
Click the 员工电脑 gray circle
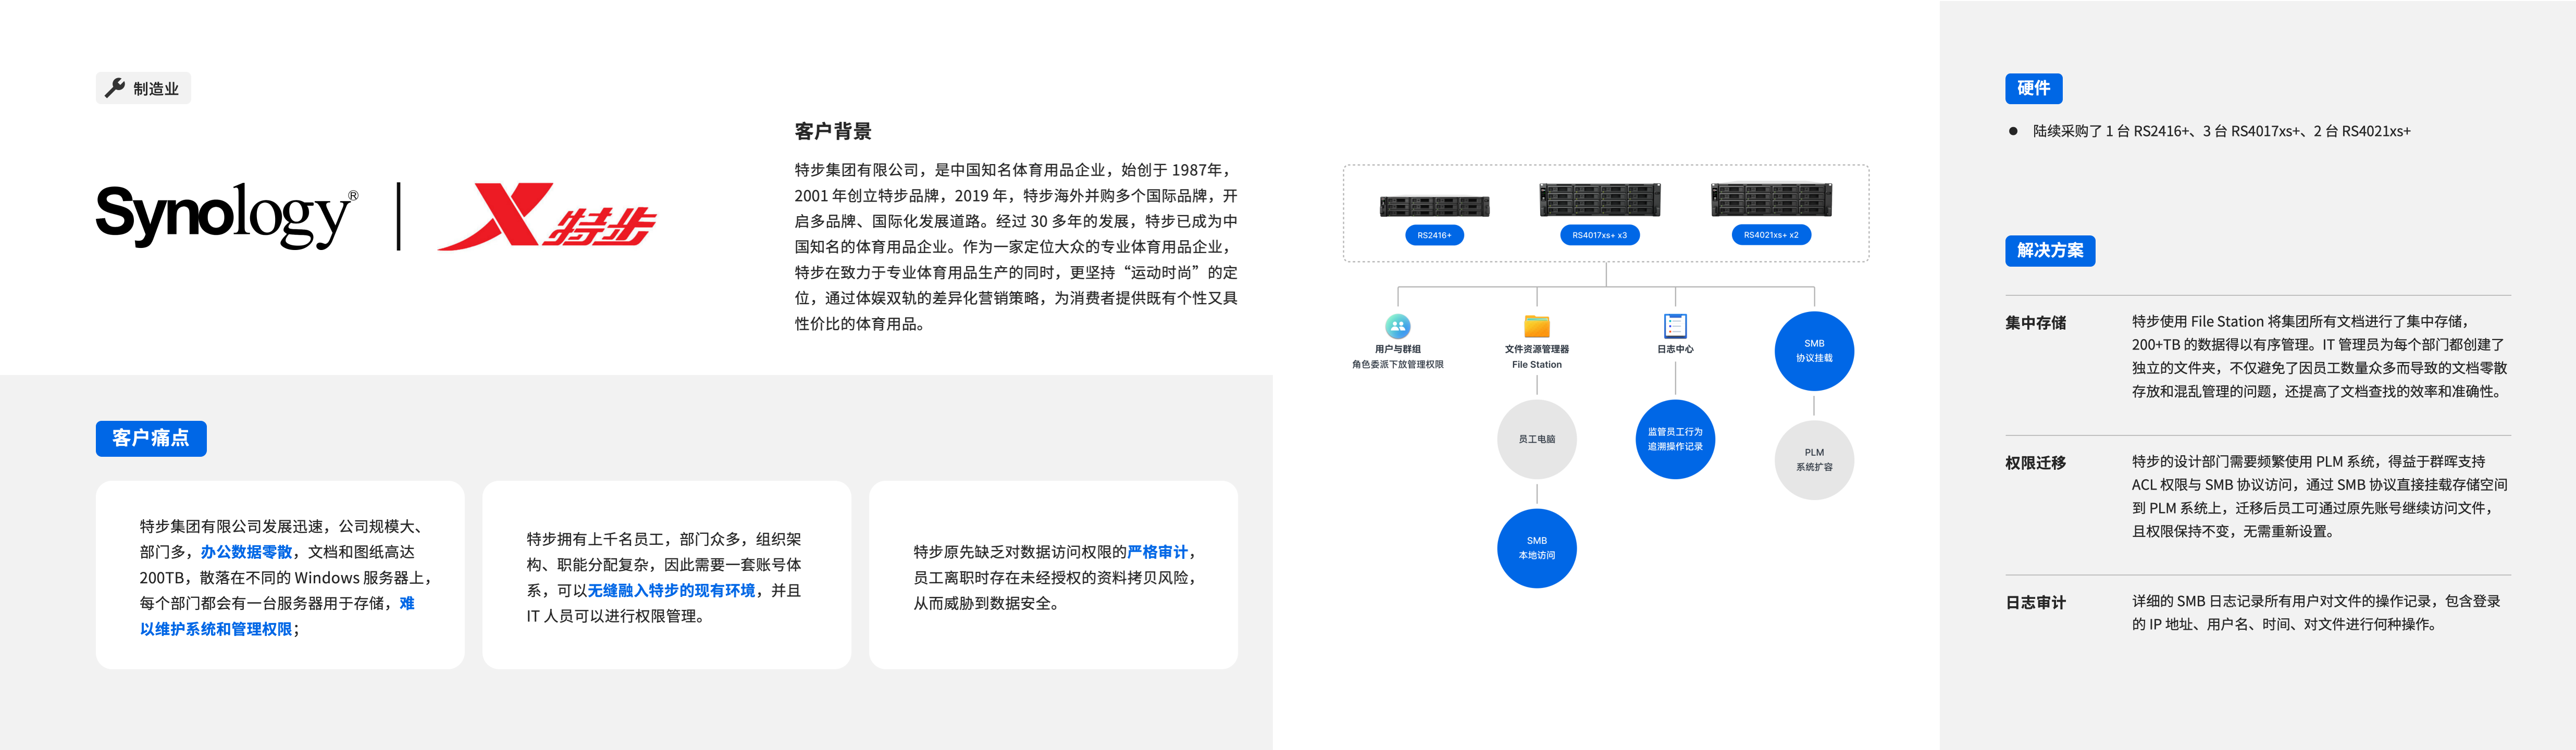(1536, 439)
